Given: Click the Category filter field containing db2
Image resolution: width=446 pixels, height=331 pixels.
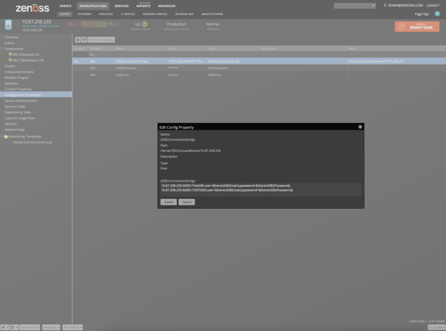Looking at the screenshot, I should point(101,54).
